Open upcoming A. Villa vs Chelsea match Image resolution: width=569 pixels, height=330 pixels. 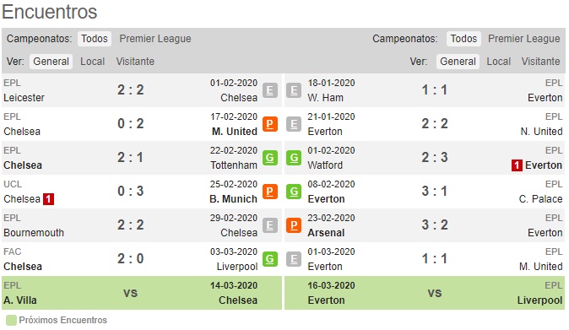[142, 293]
